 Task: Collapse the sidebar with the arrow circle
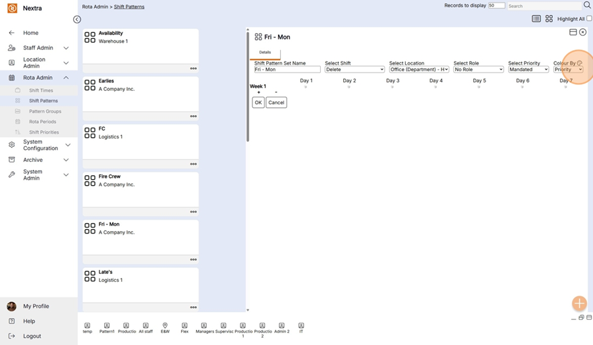(77, 19)
